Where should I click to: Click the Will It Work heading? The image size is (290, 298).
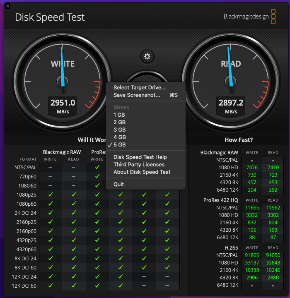92,140
